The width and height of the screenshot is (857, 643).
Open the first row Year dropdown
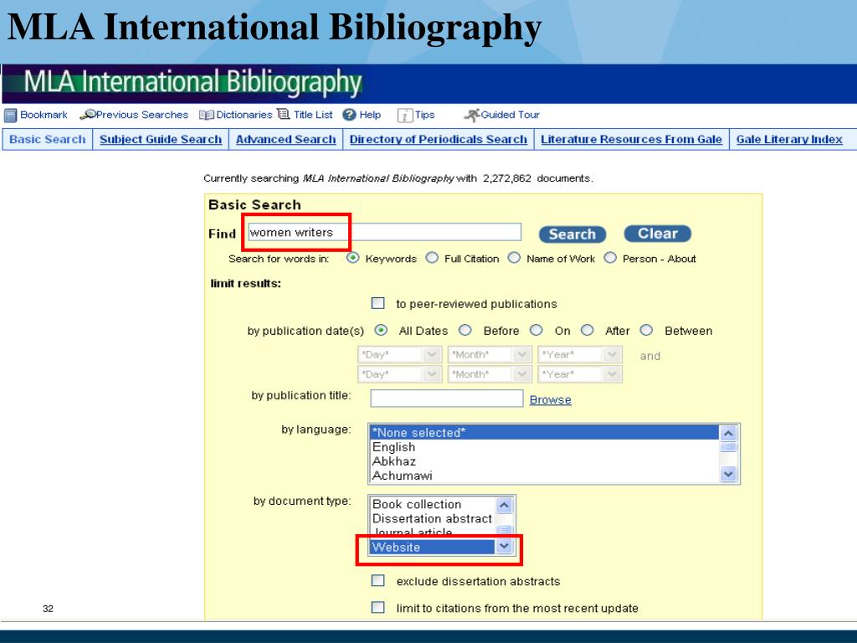[x=580, y=354]
